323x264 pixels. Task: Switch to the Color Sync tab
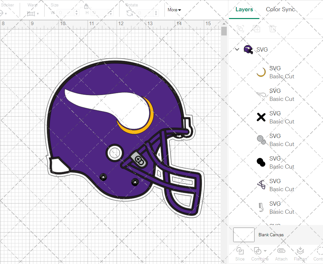pos(280,9)
